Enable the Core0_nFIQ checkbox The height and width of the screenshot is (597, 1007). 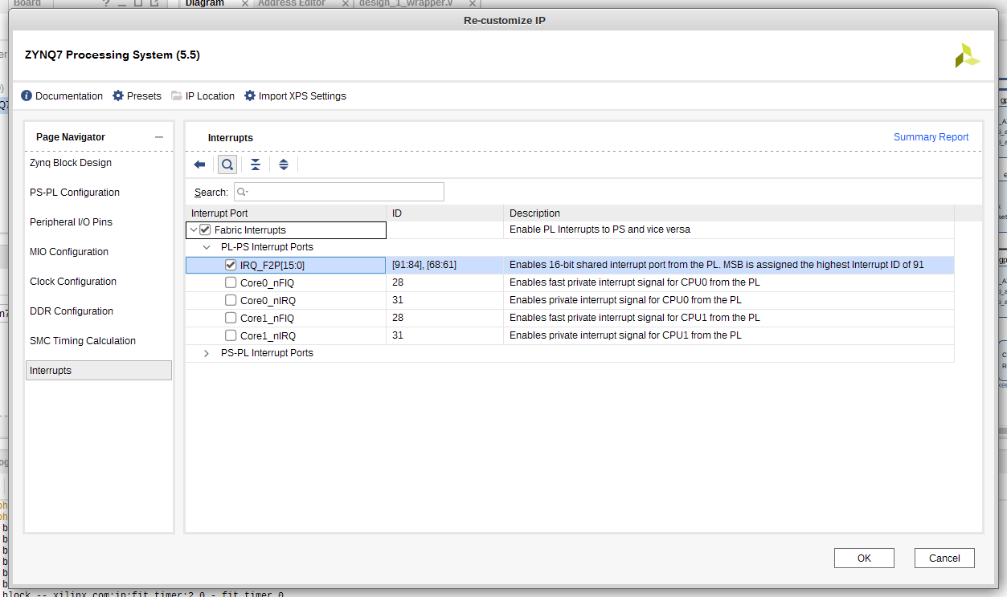231,282
